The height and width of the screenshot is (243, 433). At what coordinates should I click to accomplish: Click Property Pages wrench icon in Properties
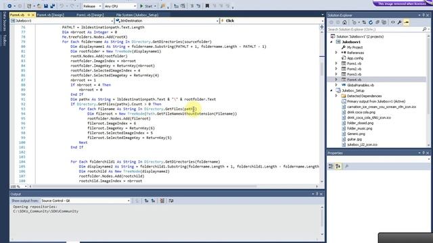pyautogui.click(x=347, y=166)
